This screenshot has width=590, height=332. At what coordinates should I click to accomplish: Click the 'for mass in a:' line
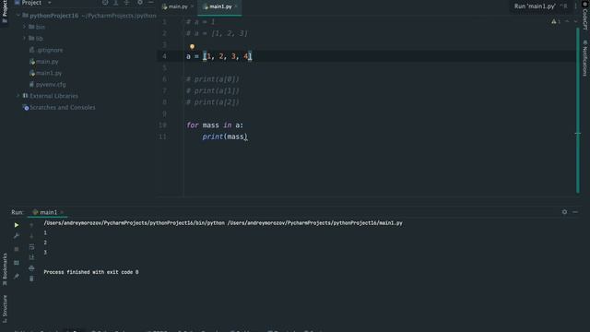(x=215, y=125)
